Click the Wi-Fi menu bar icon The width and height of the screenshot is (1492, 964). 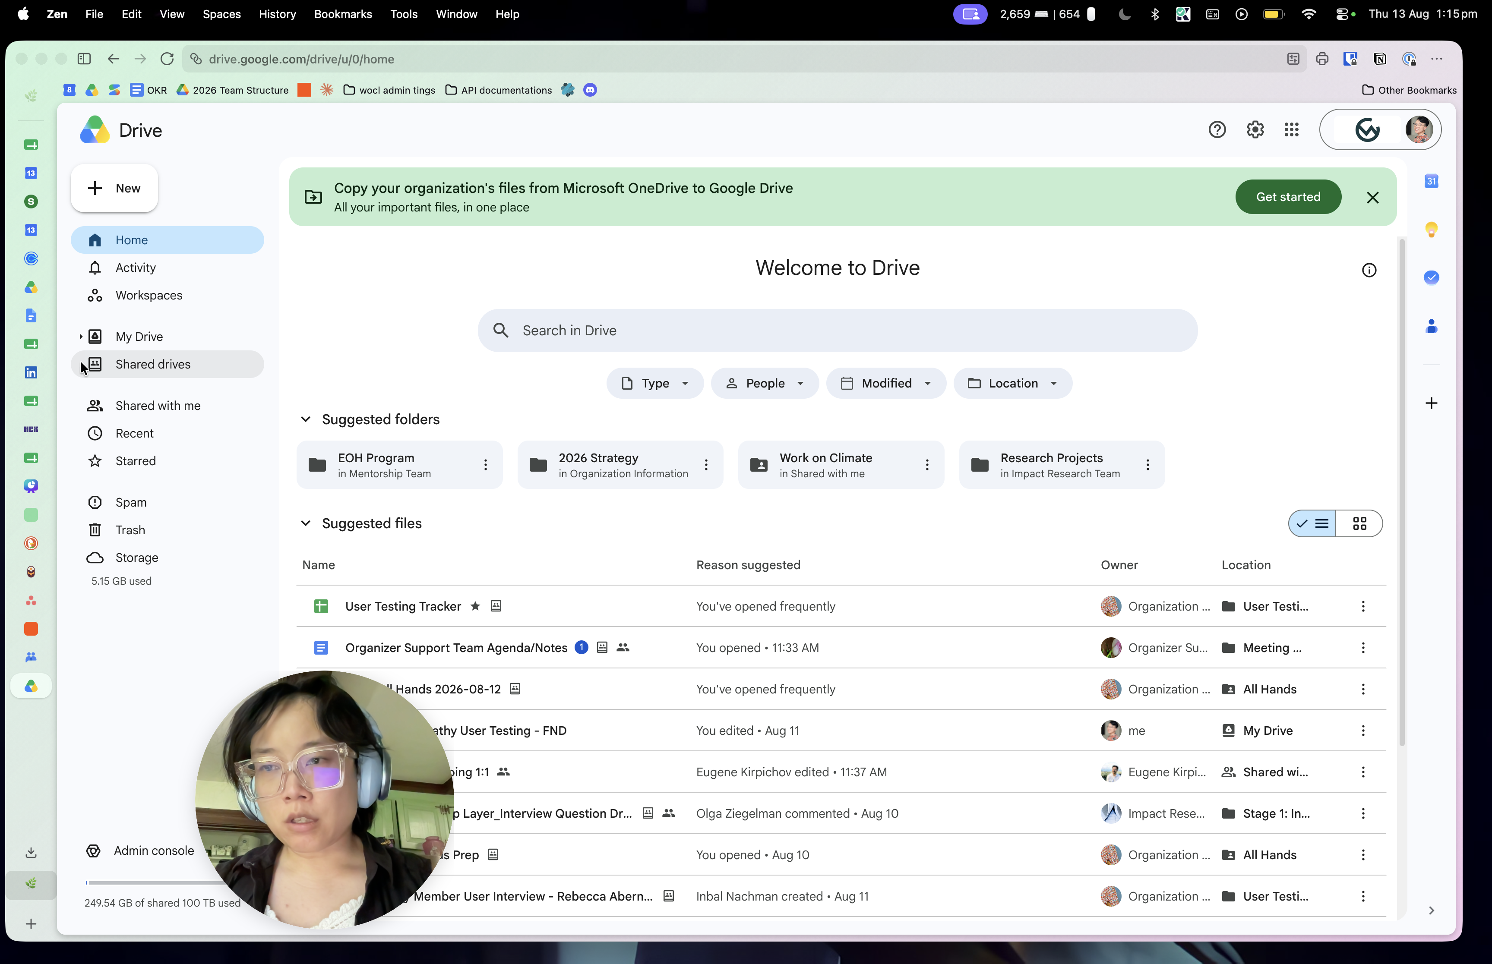pyautogui.click(x=1309, y=14)
